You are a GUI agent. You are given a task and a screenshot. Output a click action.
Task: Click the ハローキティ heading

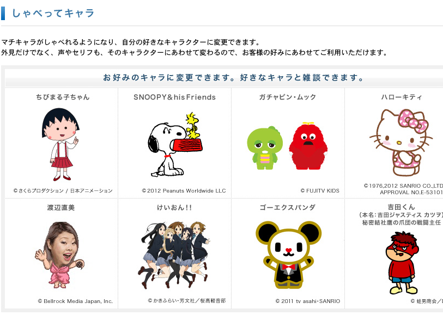(x=402, y=97)
